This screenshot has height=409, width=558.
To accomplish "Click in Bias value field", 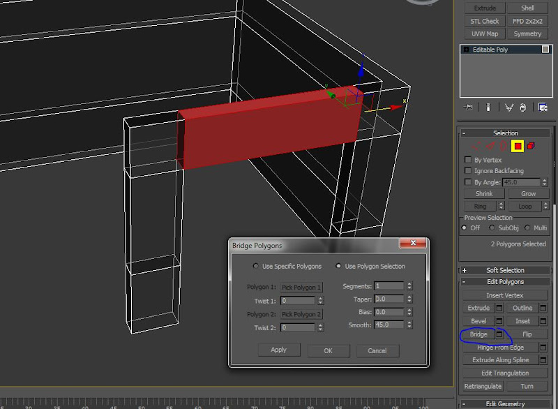I will 389,312.
